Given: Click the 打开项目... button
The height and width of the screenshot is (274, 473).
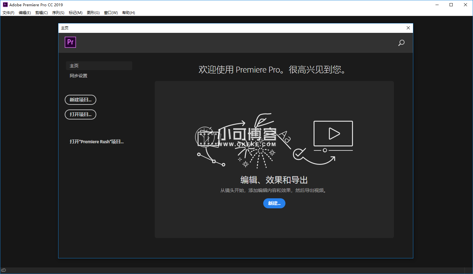Looking at the screenshot, I should click(80, 114).
